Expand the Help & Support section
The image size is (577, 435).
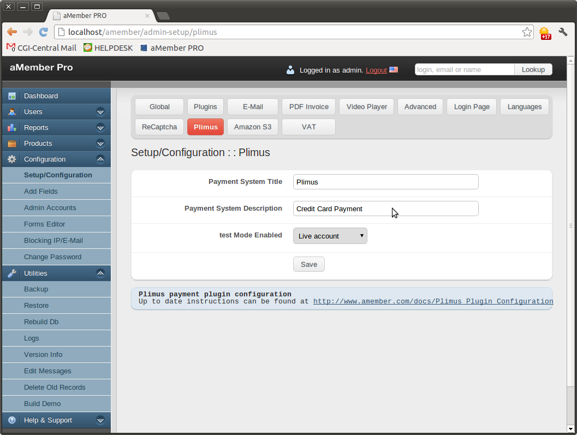[100, 420]
